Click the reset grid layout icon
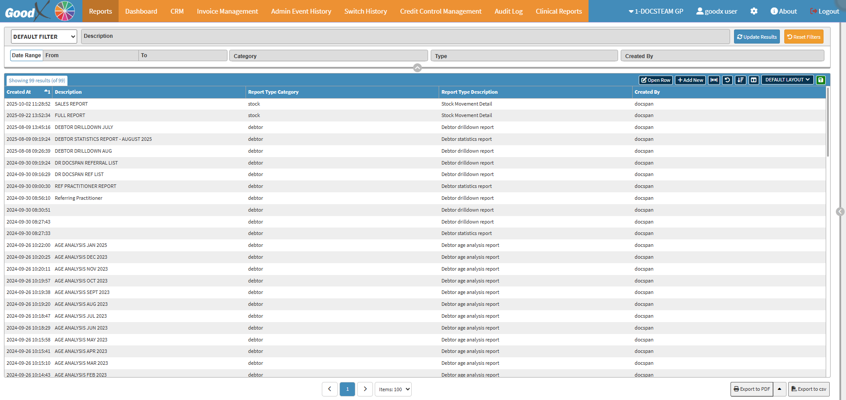The image size is (846, 400). (727, 80)
